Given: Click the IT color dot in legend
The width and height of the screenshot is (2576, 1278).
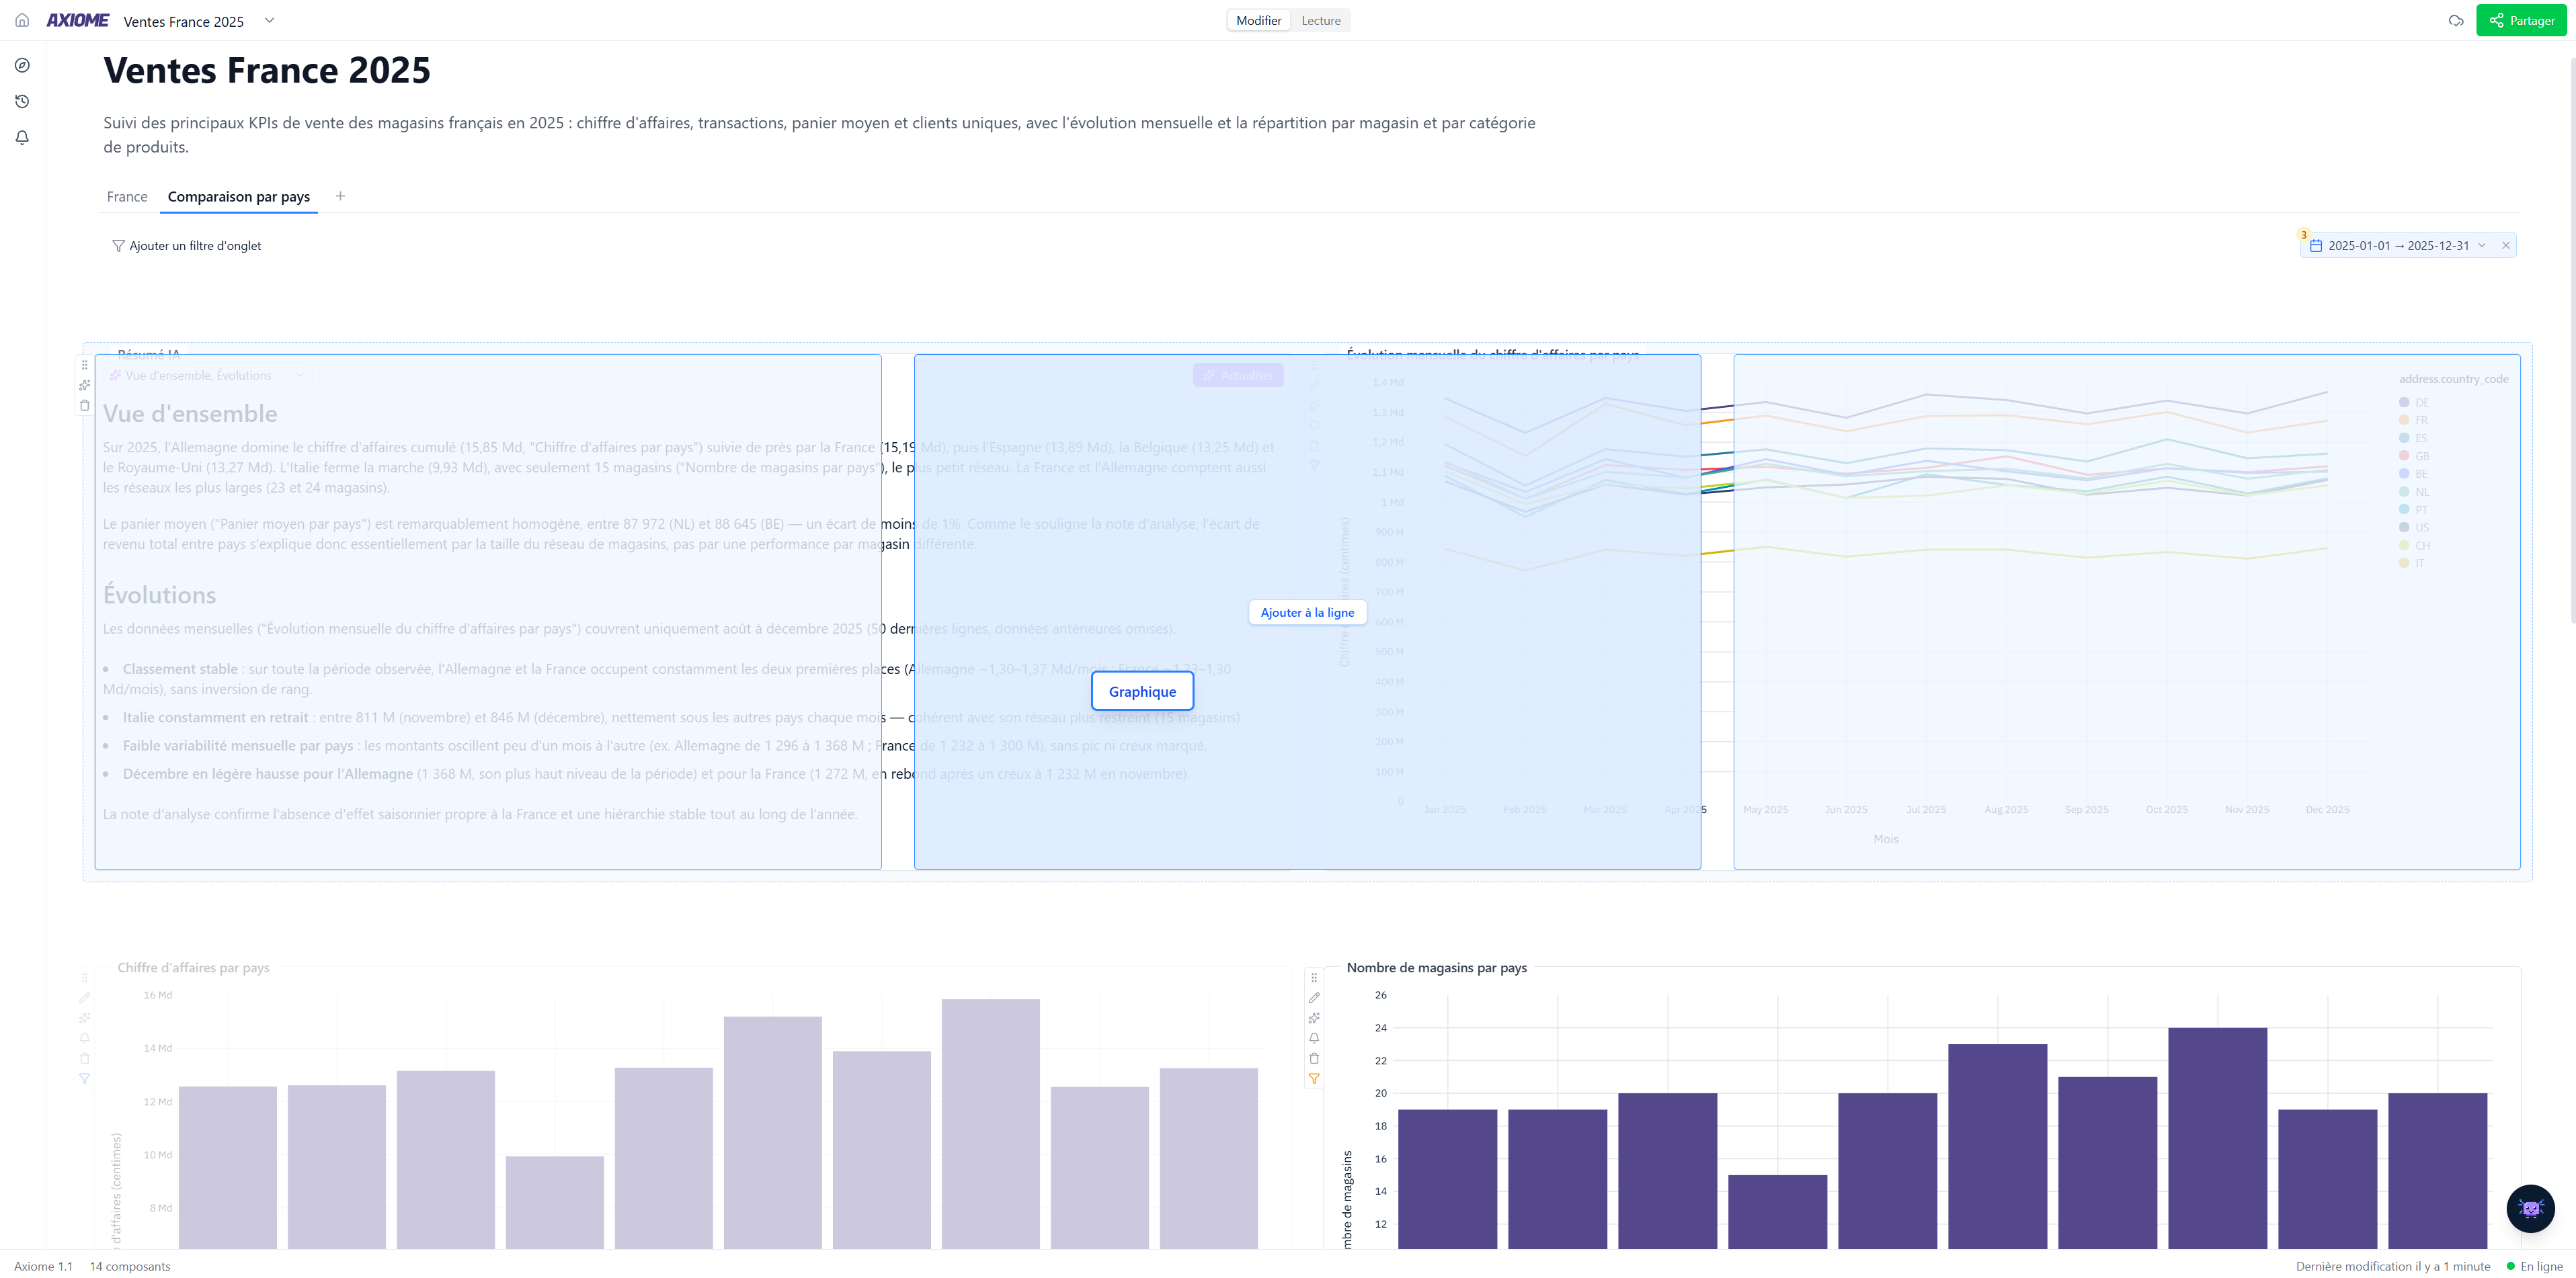Looking at the screenshot, I should point(2404,564).
